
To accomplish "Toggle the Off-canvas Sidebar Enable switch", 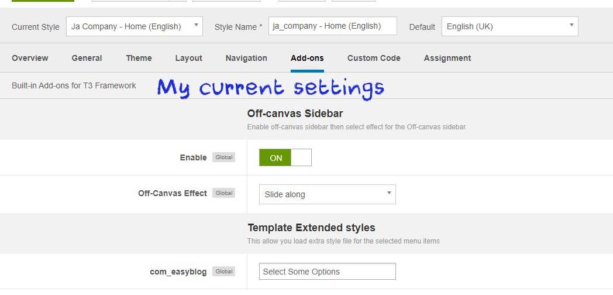I will pos(285,157).
